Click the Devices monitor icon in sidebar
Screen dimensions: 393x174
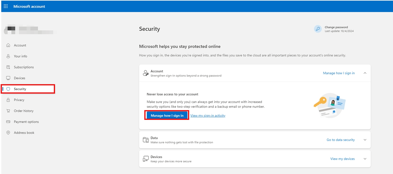8,78
